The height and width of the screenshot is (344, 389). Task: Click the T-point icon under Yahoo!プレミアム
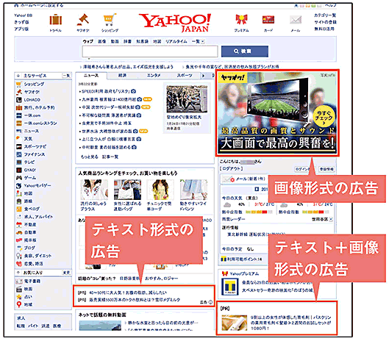click(x=229, y=287)
